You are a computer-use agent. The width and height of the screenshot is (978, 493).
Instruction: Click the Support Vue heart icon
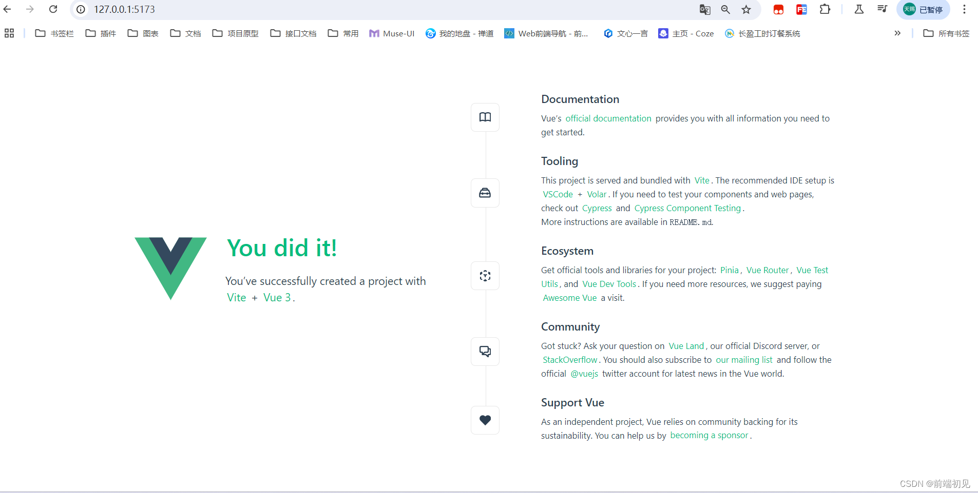[x=485, y=420]
